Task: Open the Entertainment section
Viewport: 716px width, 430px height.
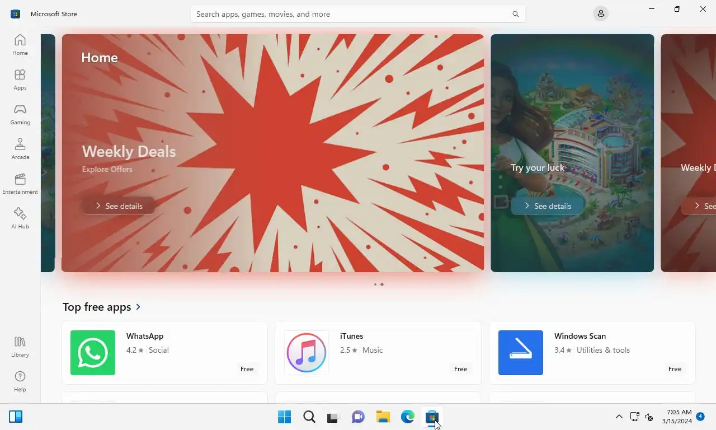Action: [20, 184]
